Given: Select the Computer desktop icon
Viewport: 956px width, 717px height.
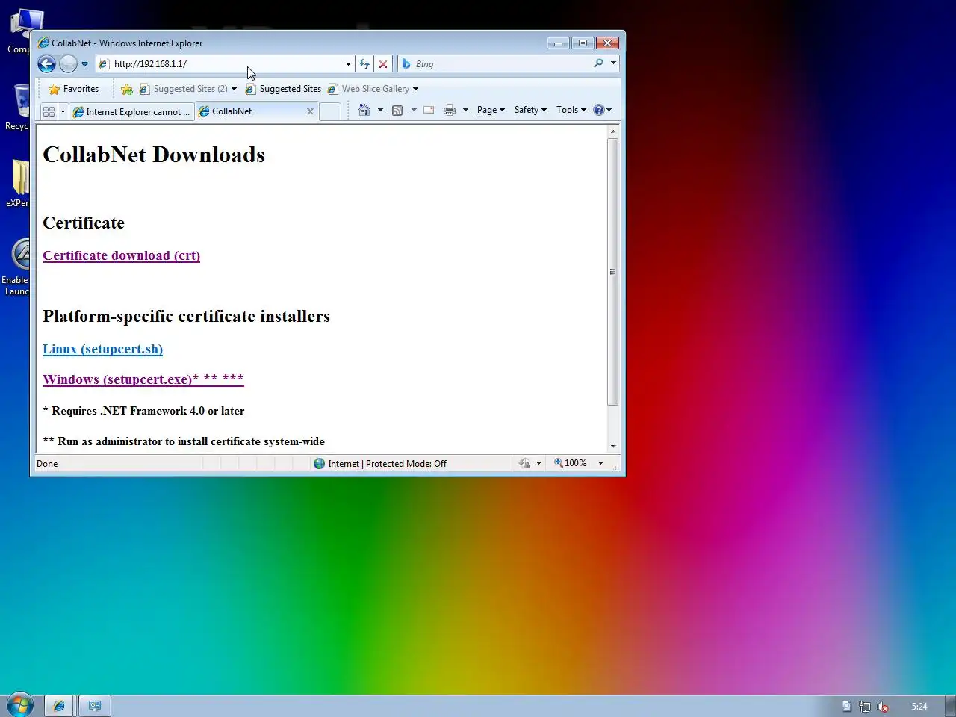Looking at the screenshot, I should 21,31.
